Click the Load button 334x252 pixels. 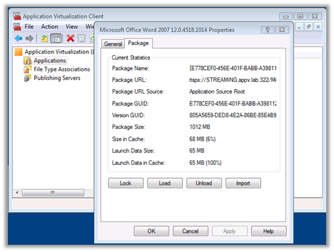click(165, 183)
